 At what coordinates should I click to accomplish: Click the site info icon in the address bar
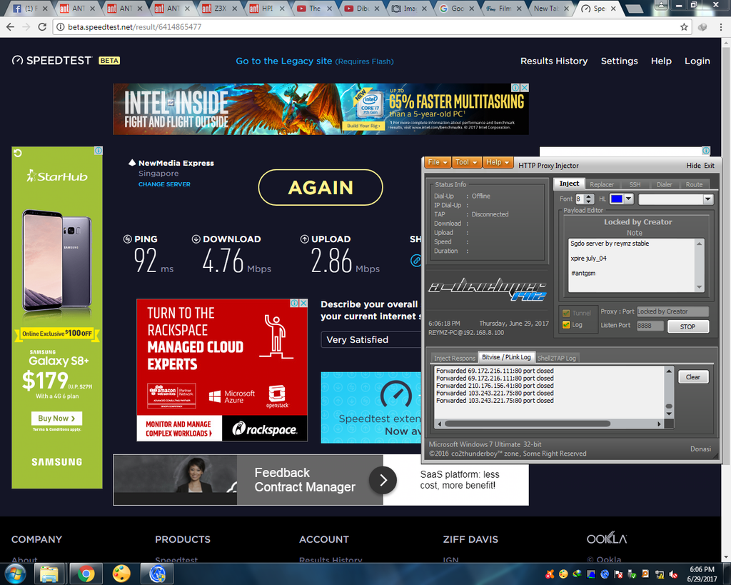[60, 27]
